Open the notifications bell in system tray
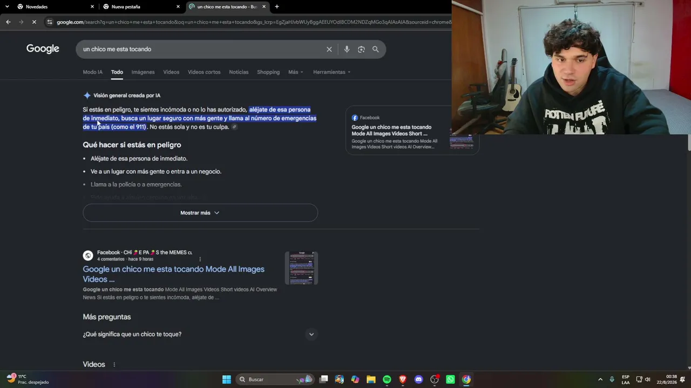Screen dimensions: 691x388 click(682, 379)
